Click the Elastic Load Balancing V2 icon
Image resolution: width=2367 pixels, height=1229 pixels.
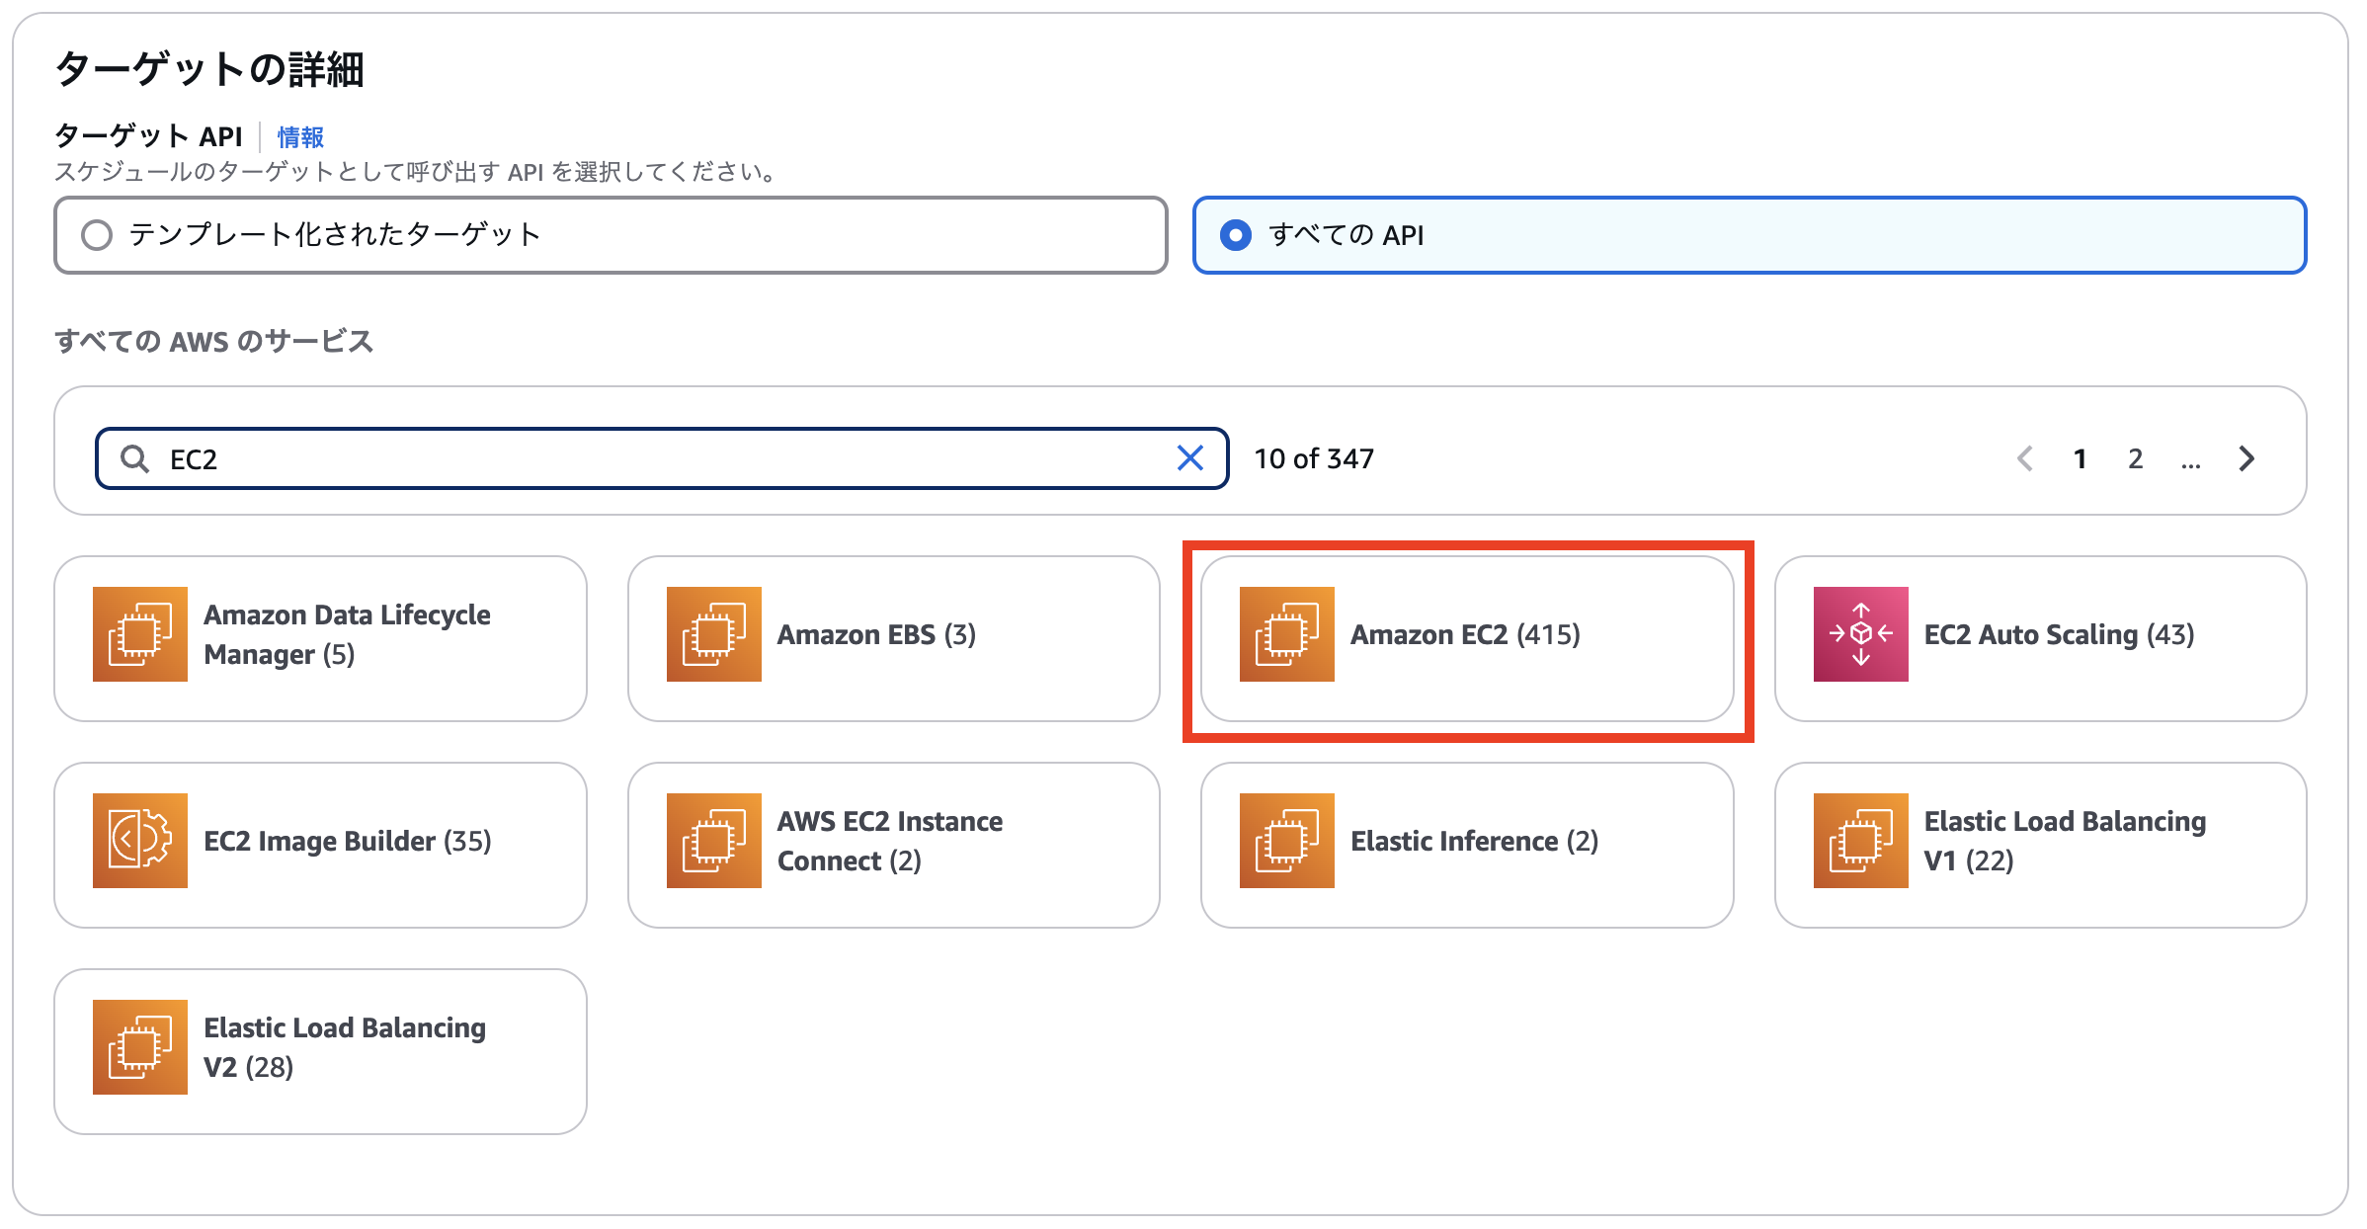pos(140,1047)
